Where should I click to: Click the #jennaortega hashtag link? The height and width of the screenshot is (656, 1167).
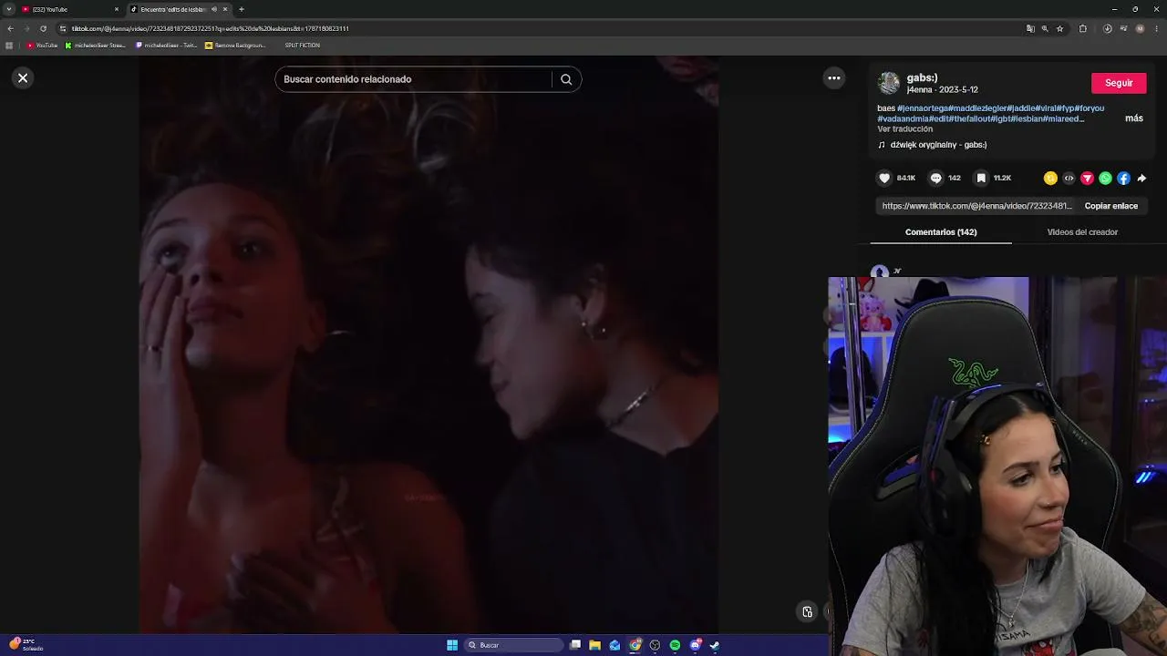point(923,108)
